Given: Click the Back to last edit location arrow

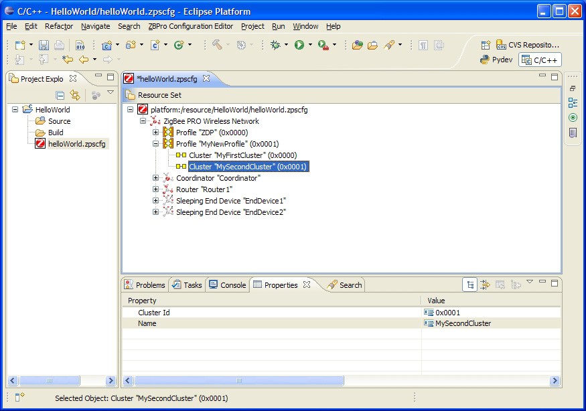Looking at the screenshot, I should coord(68,60).
